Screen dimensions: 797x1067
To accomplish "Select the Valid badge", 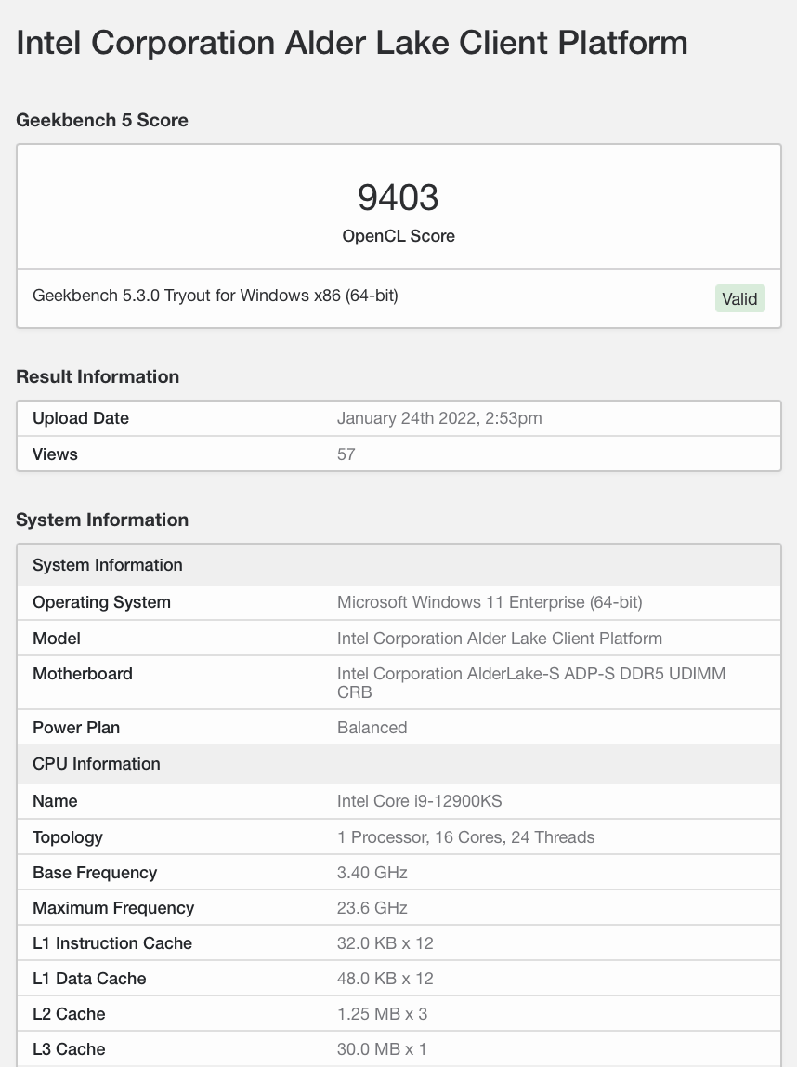I will (739, 298).
